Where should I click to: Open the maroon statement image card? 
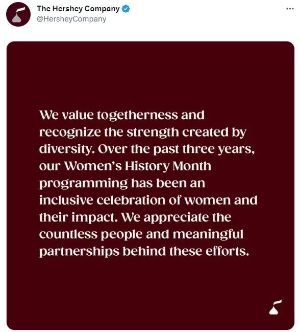pos(151,186)
